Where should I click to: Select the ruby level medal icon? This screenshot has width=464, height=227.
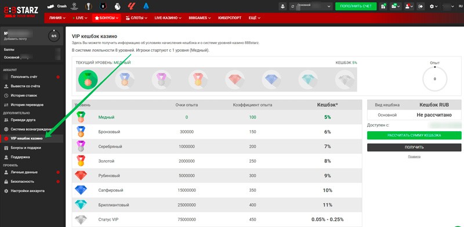click(x=235, y=80)
